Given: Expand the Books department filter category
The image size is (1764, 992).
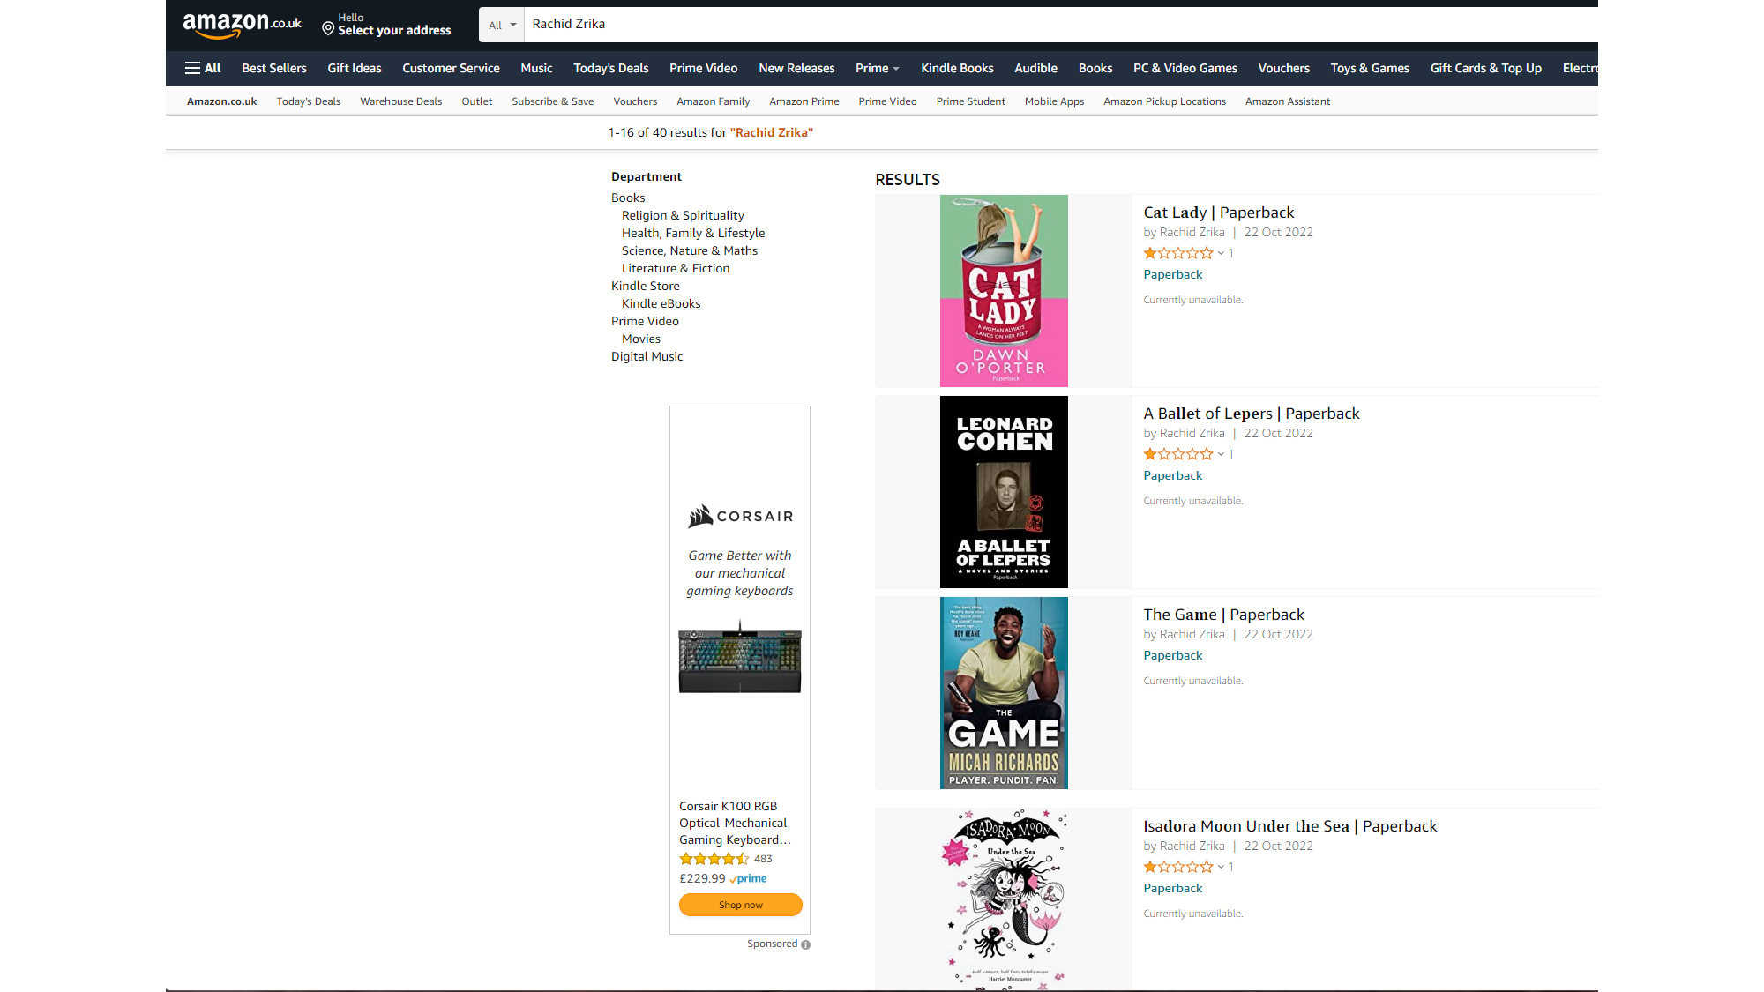Looking at the screenshot, I should [x=628, y=197].
